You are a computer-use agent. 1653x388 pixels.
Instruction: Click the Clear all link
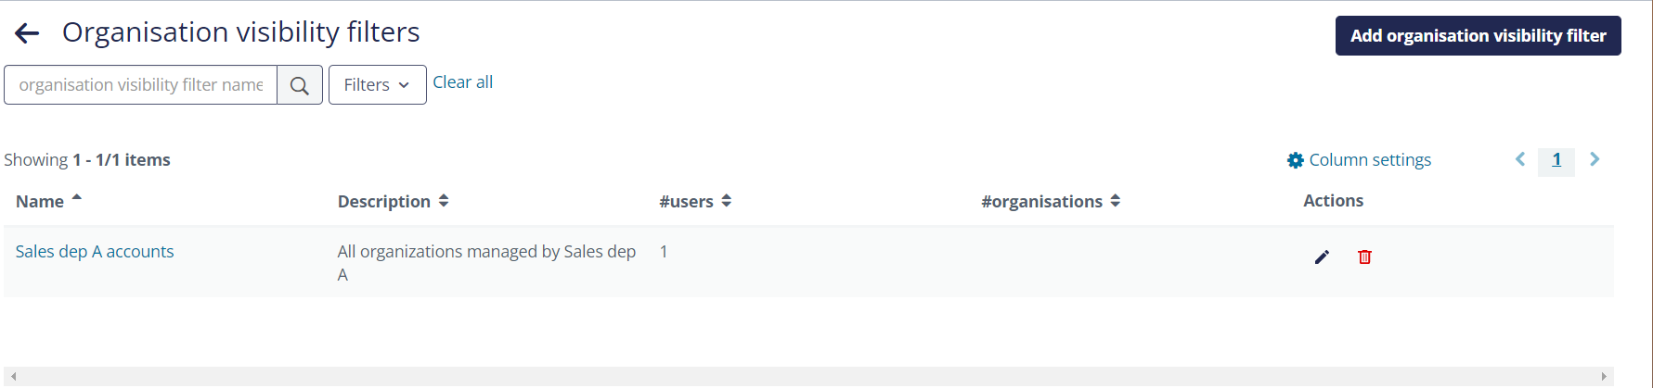click(x=462, y=82)
